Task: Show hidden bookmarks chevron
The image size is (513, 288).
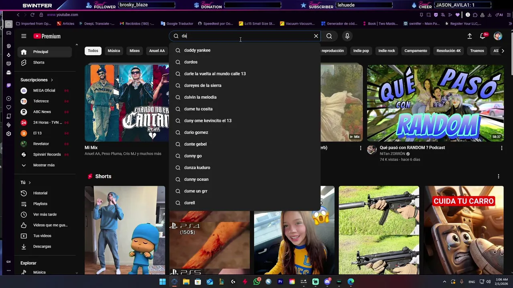Action: 510,24
